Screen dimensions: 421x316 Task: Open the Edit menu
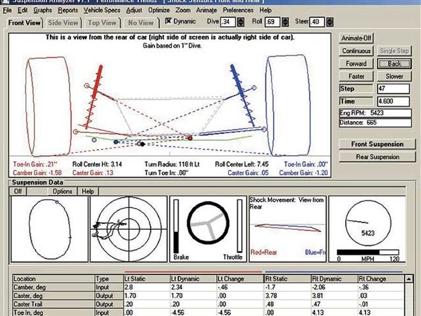[x=23, y=10]
